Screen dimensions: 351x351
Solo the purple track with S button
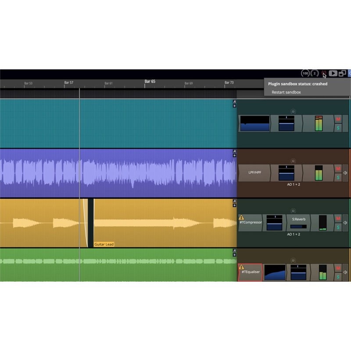338,178
